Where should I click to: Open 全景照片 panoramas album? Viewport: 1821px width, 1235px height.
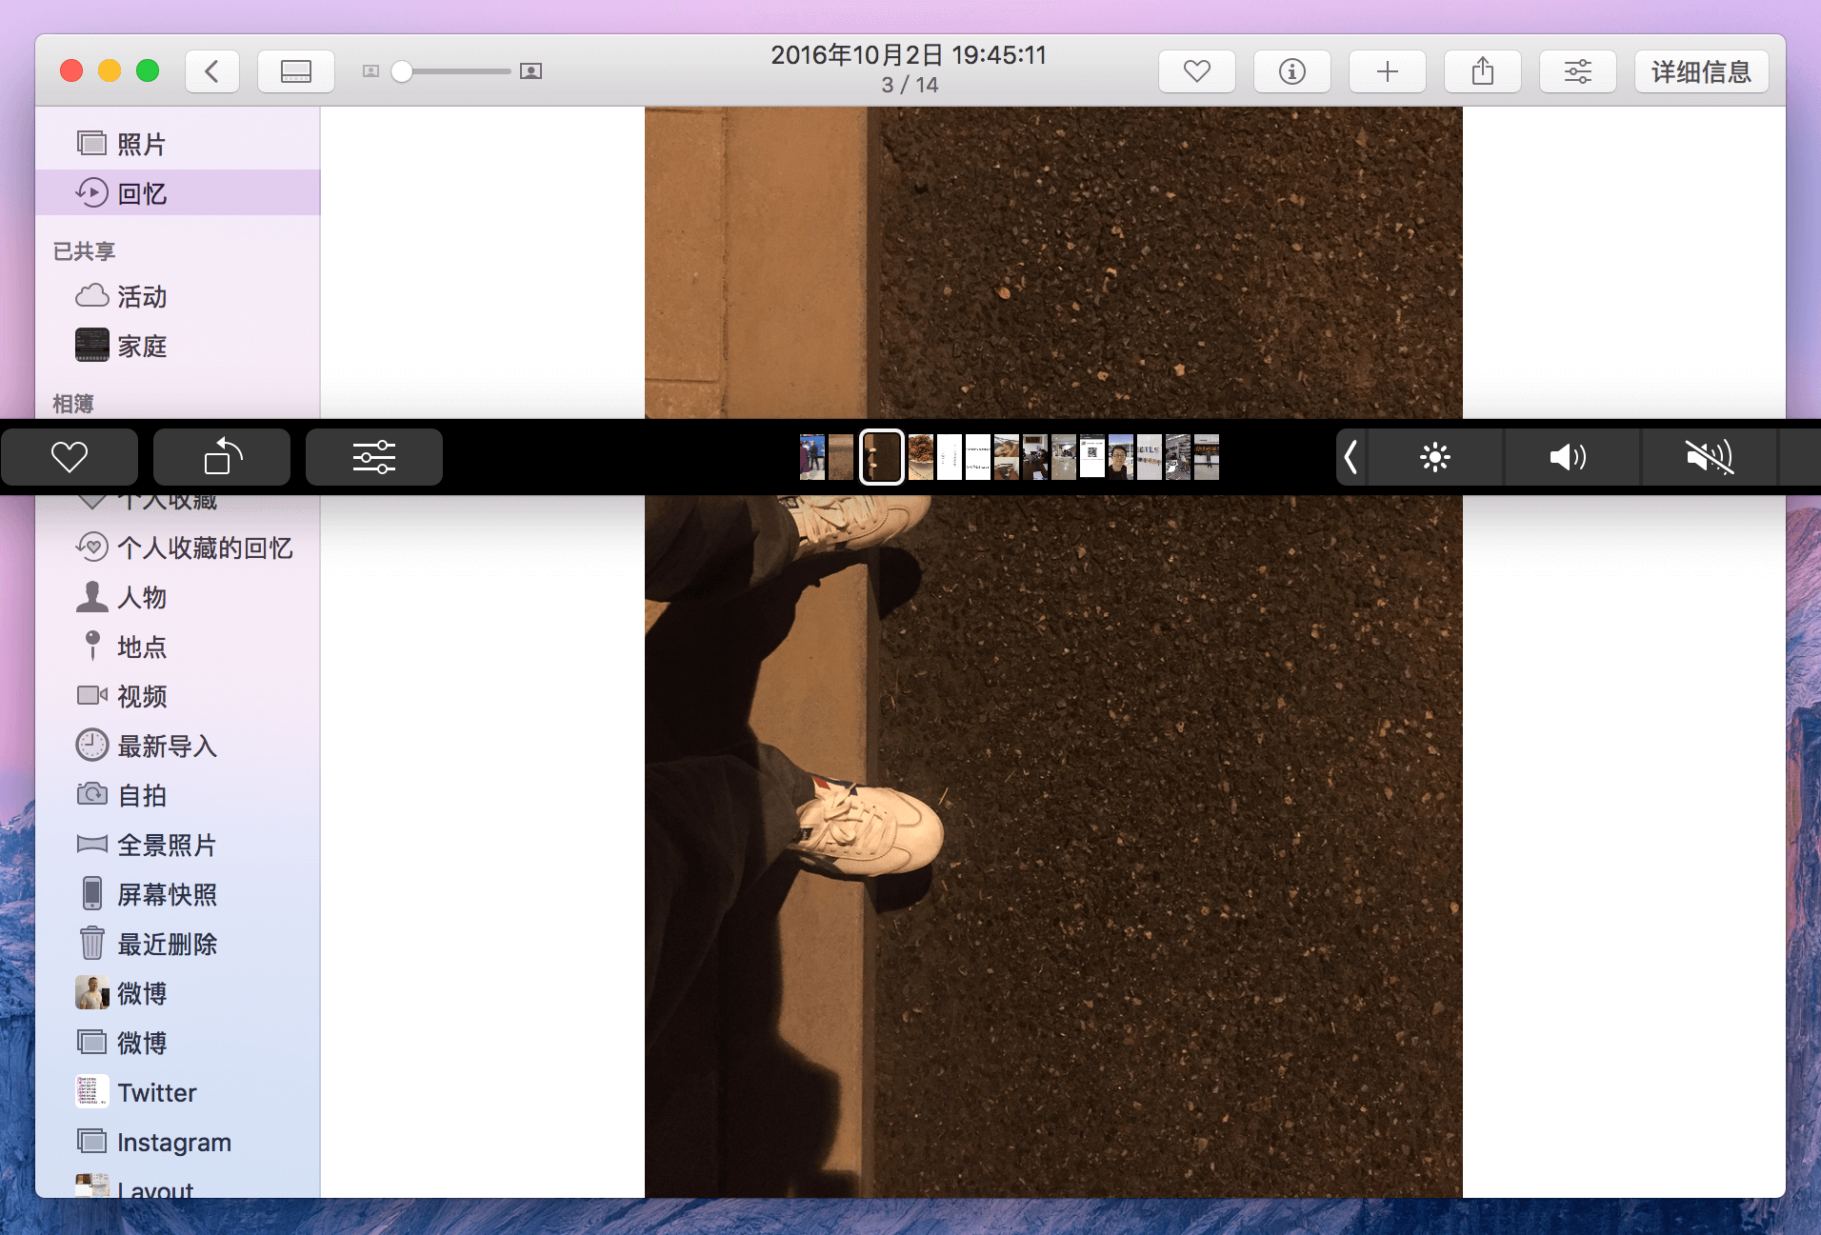178,845
